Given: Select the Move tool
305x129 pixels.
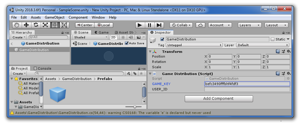Looking at the screenshot, I should [x=26, y=25].
